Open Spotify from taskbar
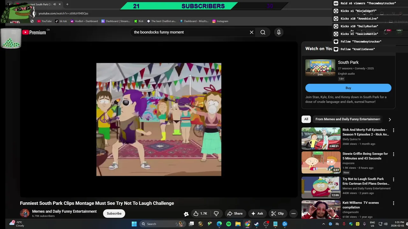This screenshot has height=229, width=408. 229,224
